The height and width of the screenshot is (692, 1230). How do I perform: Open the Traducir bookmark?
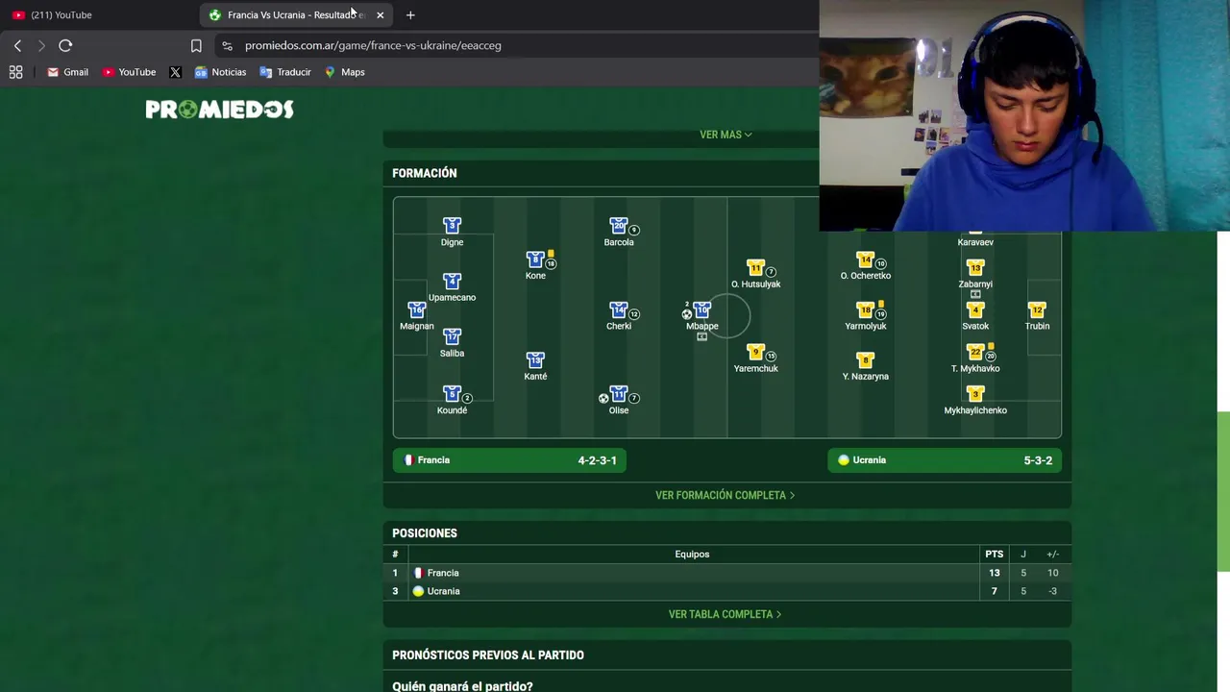tap(285, 72)
